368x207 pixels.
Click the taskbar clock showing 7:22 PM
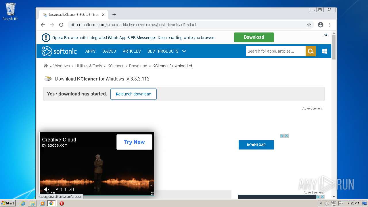[x=353, y=203]
